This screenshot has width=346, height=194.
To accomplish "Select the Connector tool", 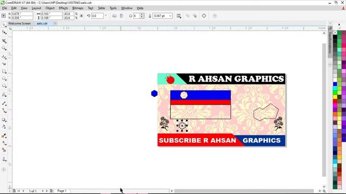I will click(4, 110).
